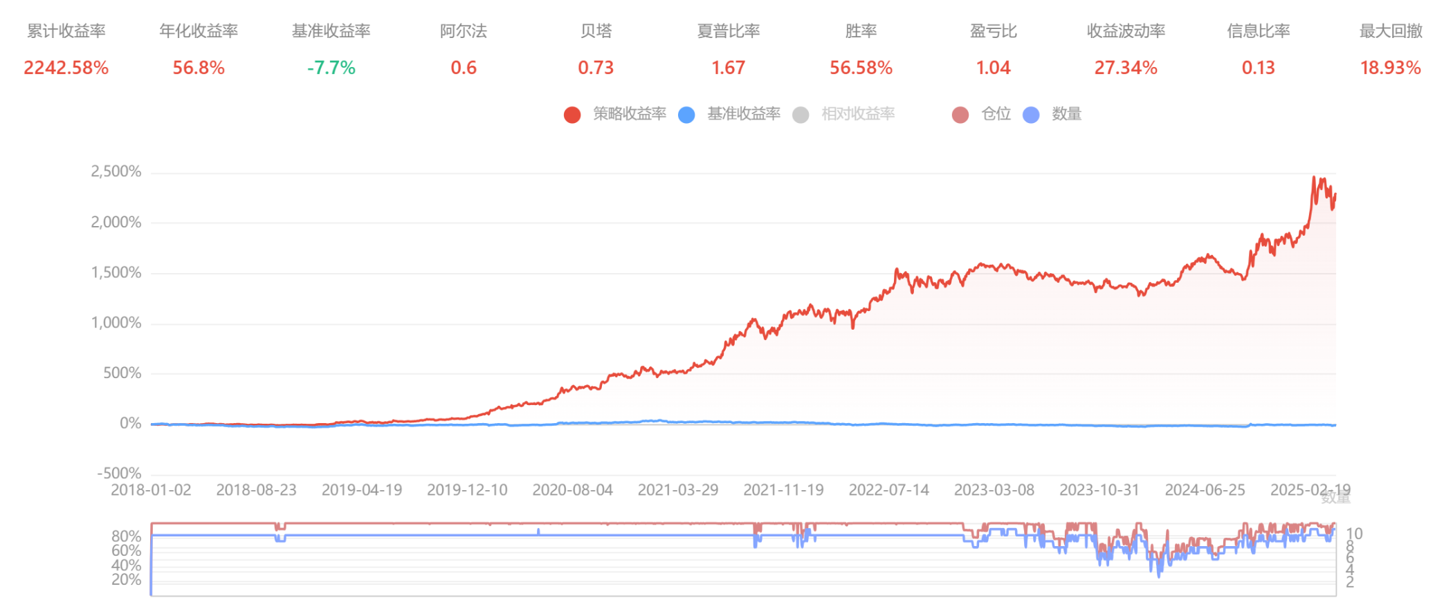
Task: Click the 累计收益率 value 2242.58%
Action: pyautogui.click(x=66, y=68)
